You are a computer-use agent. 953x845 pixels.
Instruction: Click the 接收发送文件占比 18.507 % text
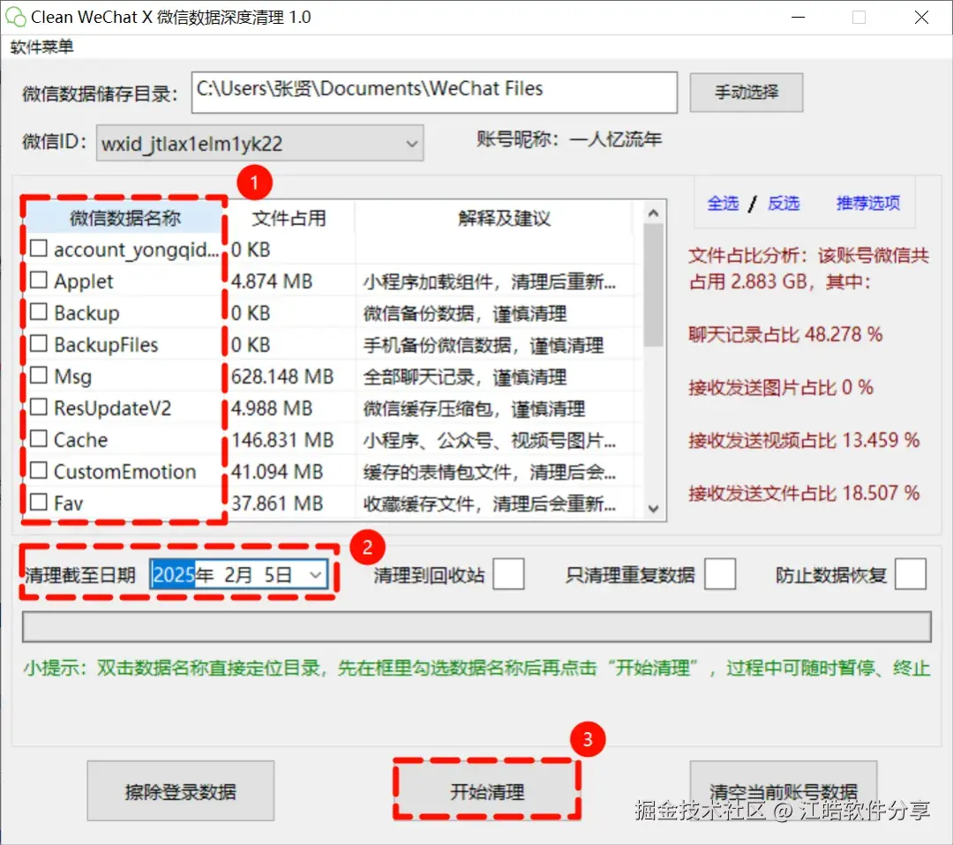[804, 493]
